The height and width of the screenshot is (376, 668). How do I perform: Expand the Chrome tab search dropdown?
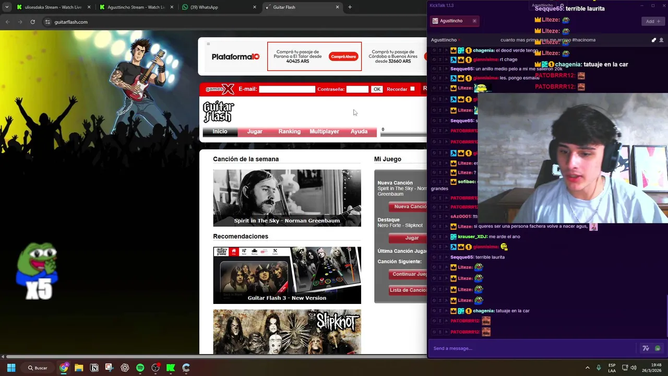click(x=6, y=7)
